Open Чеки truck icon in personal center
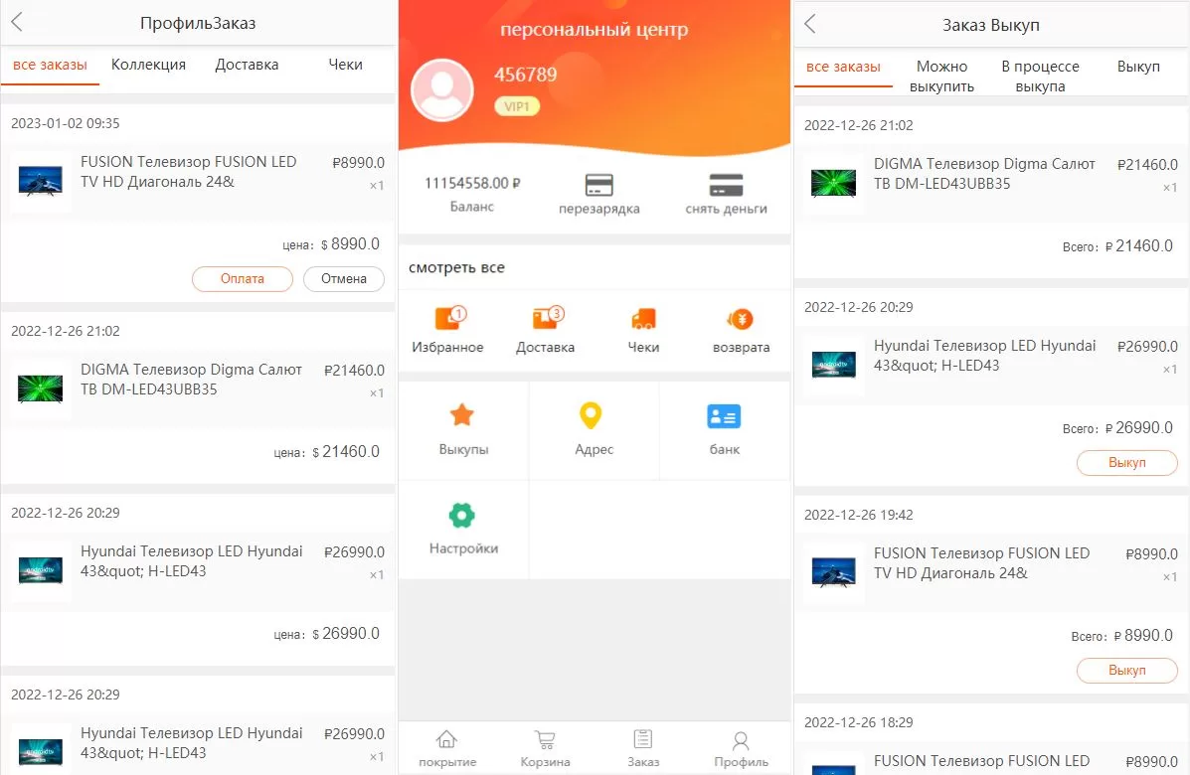The image size is (1190, 775). (x=643, y=319)
